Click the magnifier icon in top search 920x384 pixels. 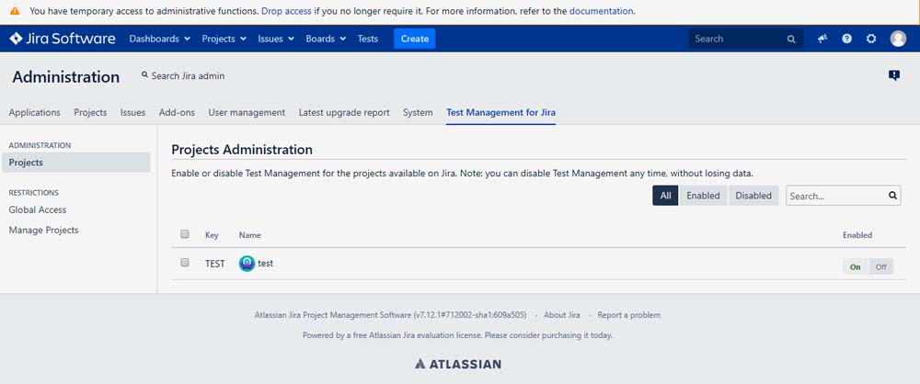pyautogui.click(x=791, y=40)
